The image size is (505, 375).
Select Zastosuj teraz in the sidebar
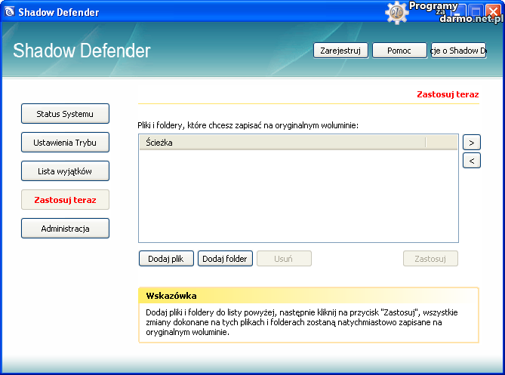pyautogui.click(x=65, y=200)
